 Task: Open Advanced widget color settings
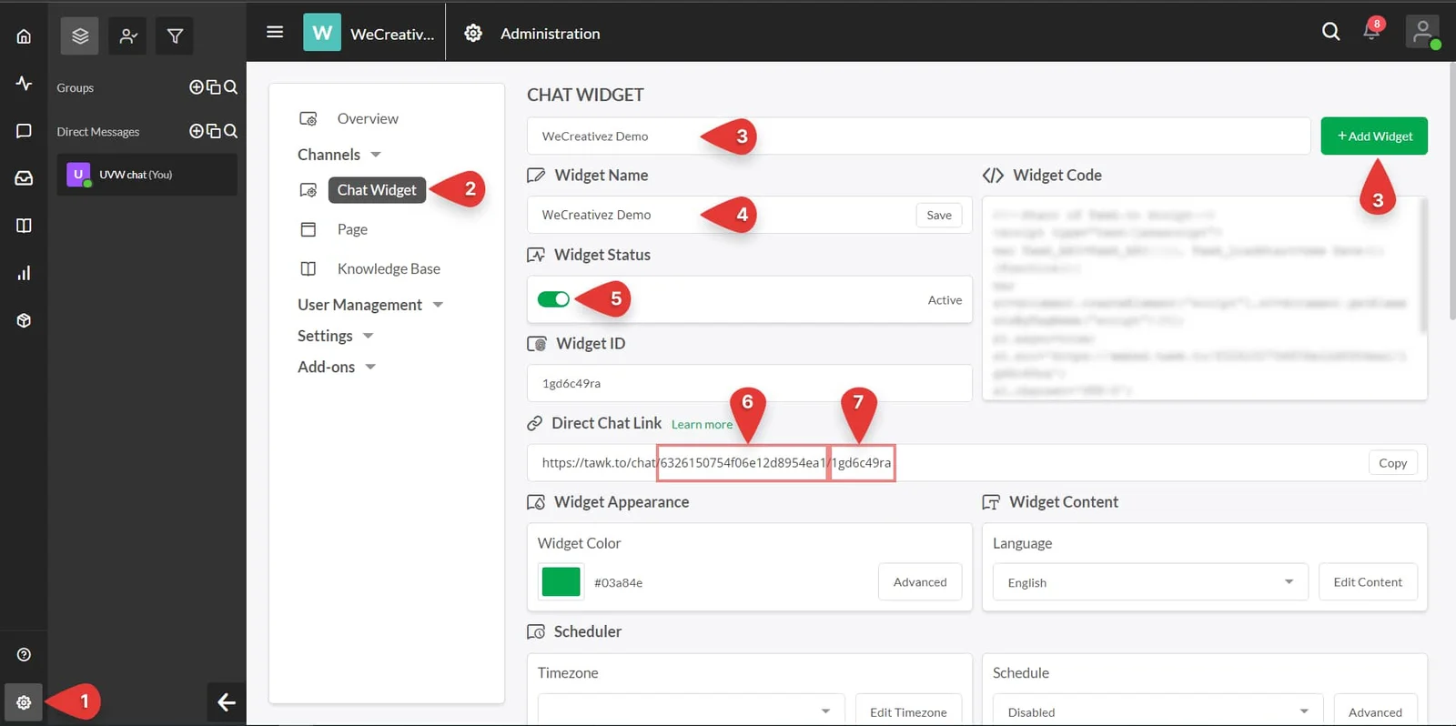[920, 581]
